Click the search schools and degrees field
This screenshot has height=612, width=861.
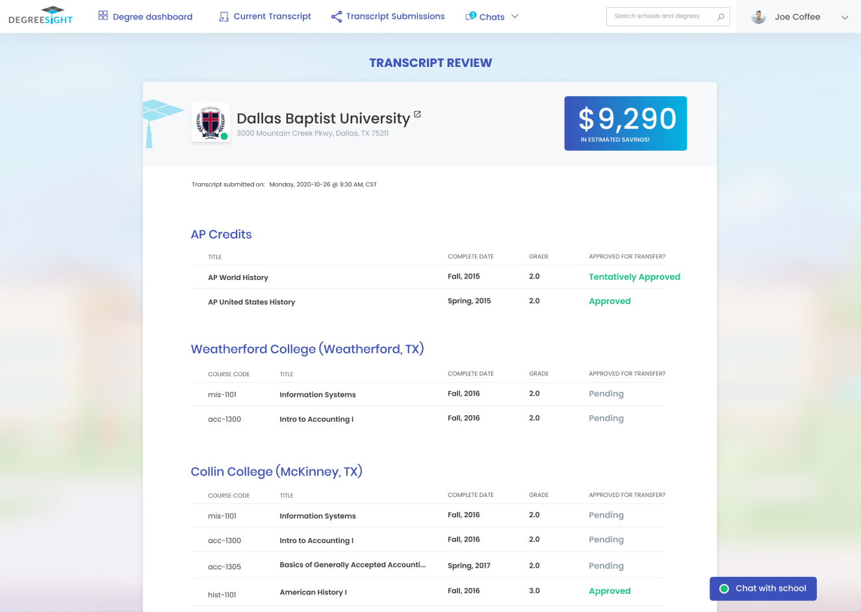[x=660, y=16]
